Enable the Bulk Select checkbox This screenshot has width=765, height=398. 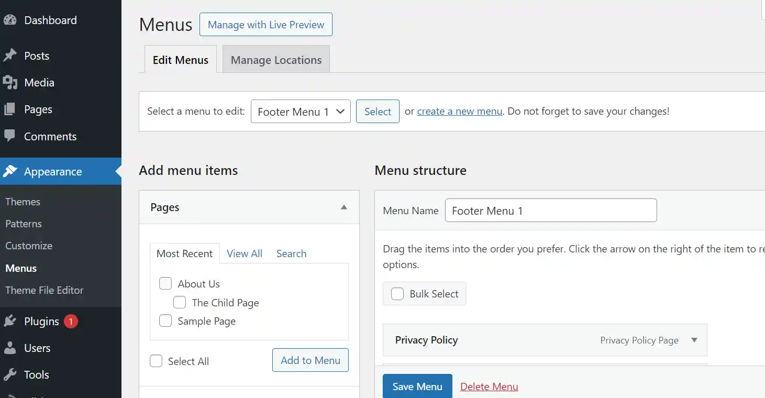point(397,294)
